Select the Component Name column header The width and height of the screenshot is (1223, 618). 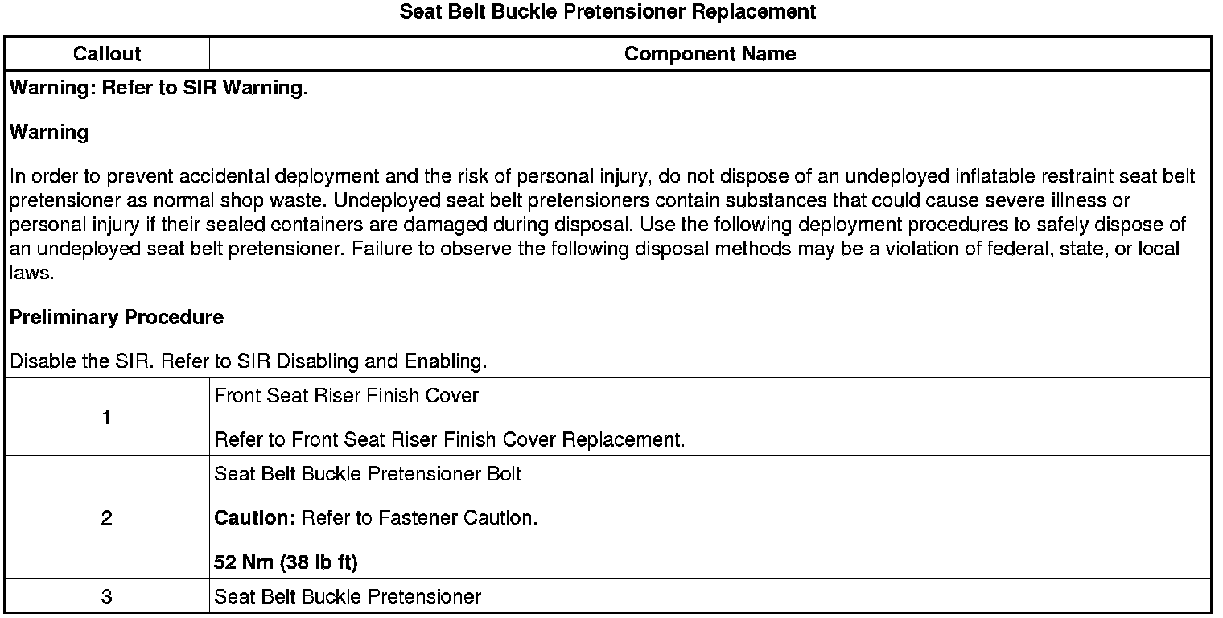click(710, 54)
